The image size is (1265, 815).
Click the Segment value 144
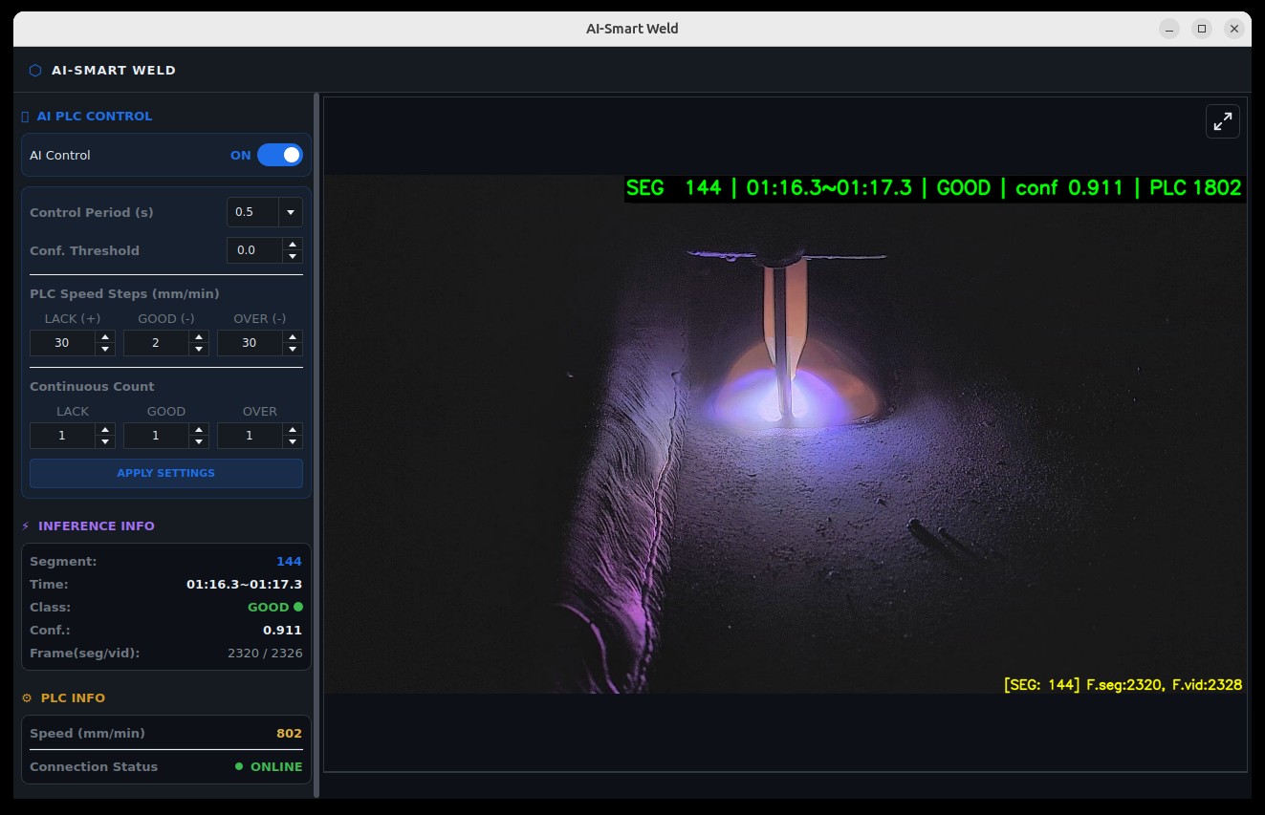(289, 561)
